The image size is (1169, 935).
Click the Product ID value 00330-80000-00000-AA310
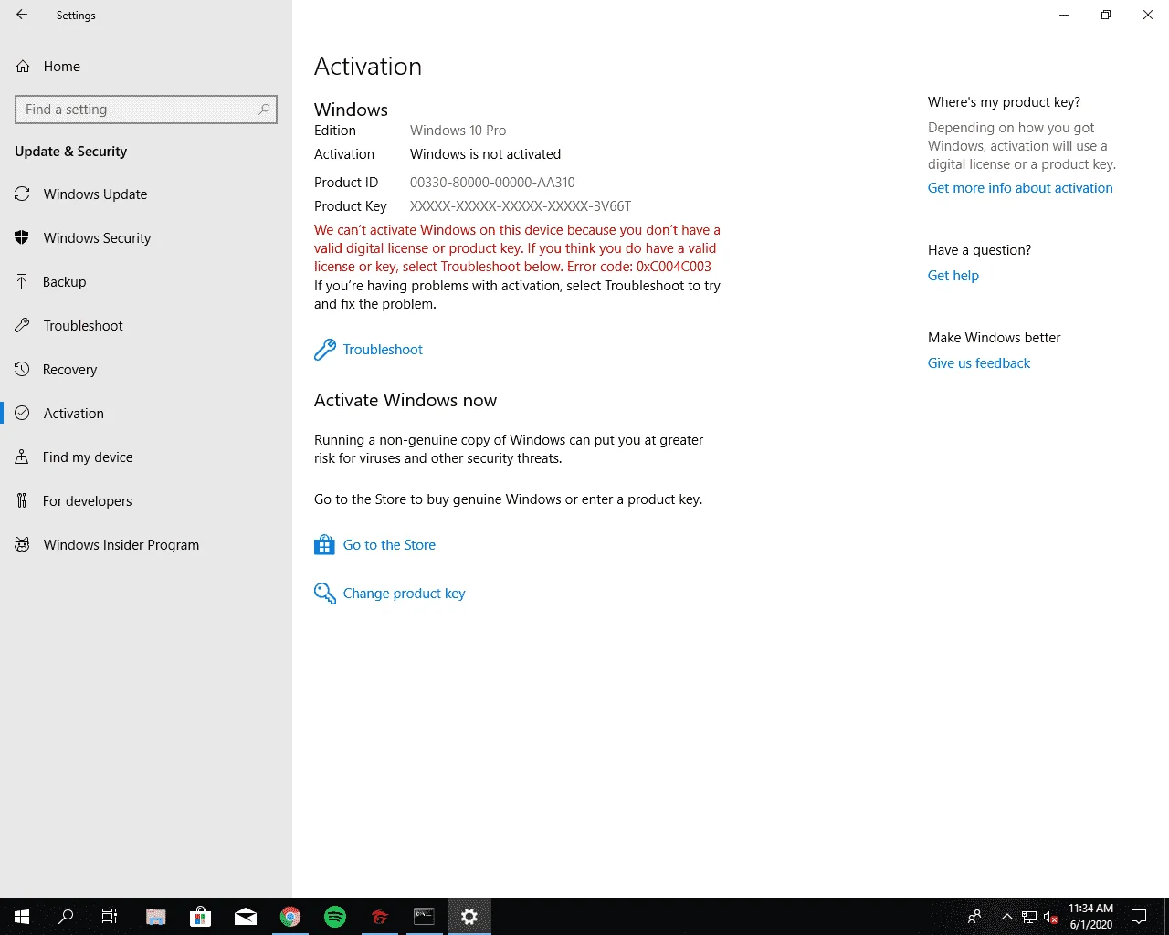[x=492, y=183]
